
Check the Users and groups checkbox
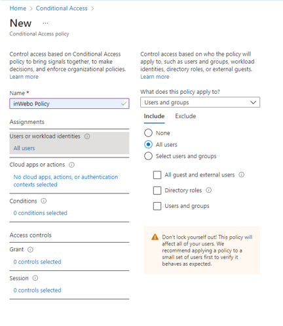(x=157, y=206)
